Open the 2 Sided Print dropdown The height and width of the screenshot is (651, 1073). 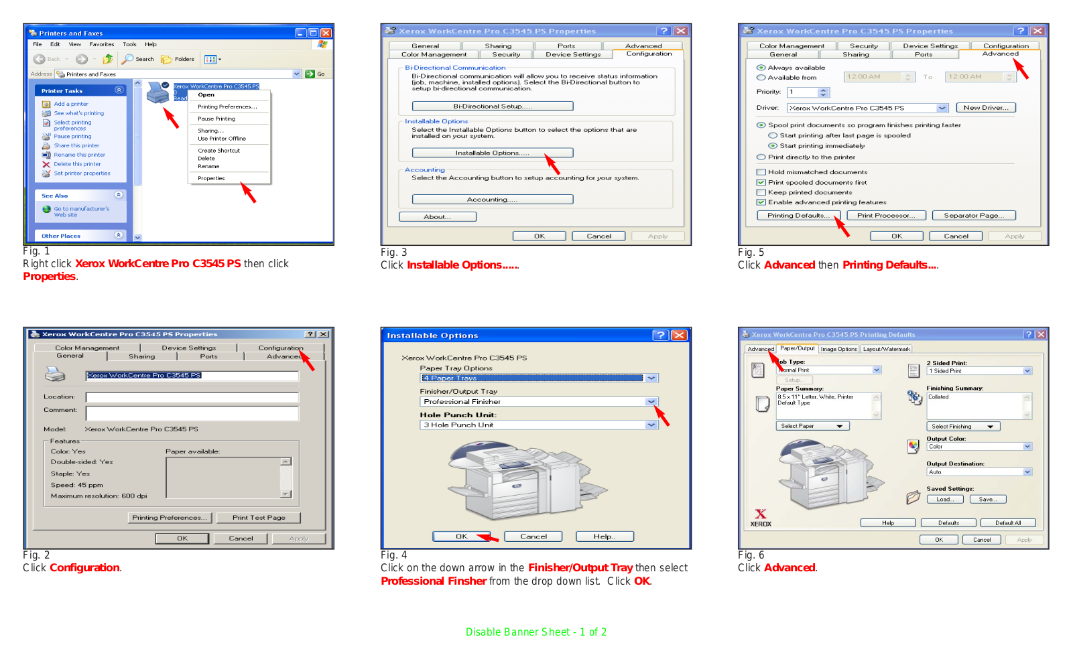1027,371
